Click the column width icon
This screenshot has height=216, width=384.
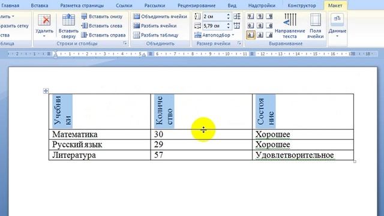coord(197,25)
